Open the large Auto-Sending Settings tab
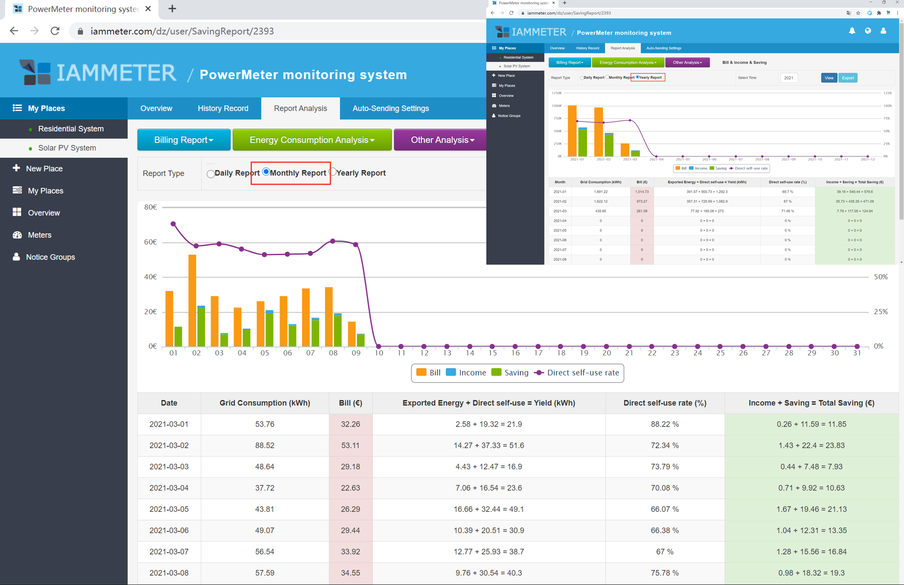The height and width of the screenshot is (585, 904). click(x=390, y=108)
